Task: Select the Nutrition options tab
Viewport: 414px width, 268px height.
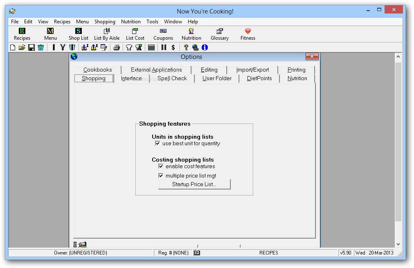Action: pos(297,79)
